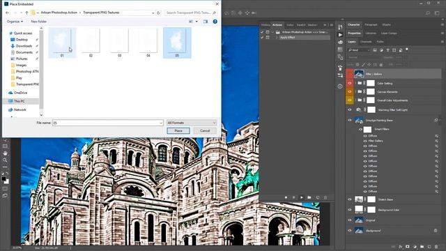Open the All Formats file type dropdown
Viewport: 446px width, 251px height.
pos(192,123)
